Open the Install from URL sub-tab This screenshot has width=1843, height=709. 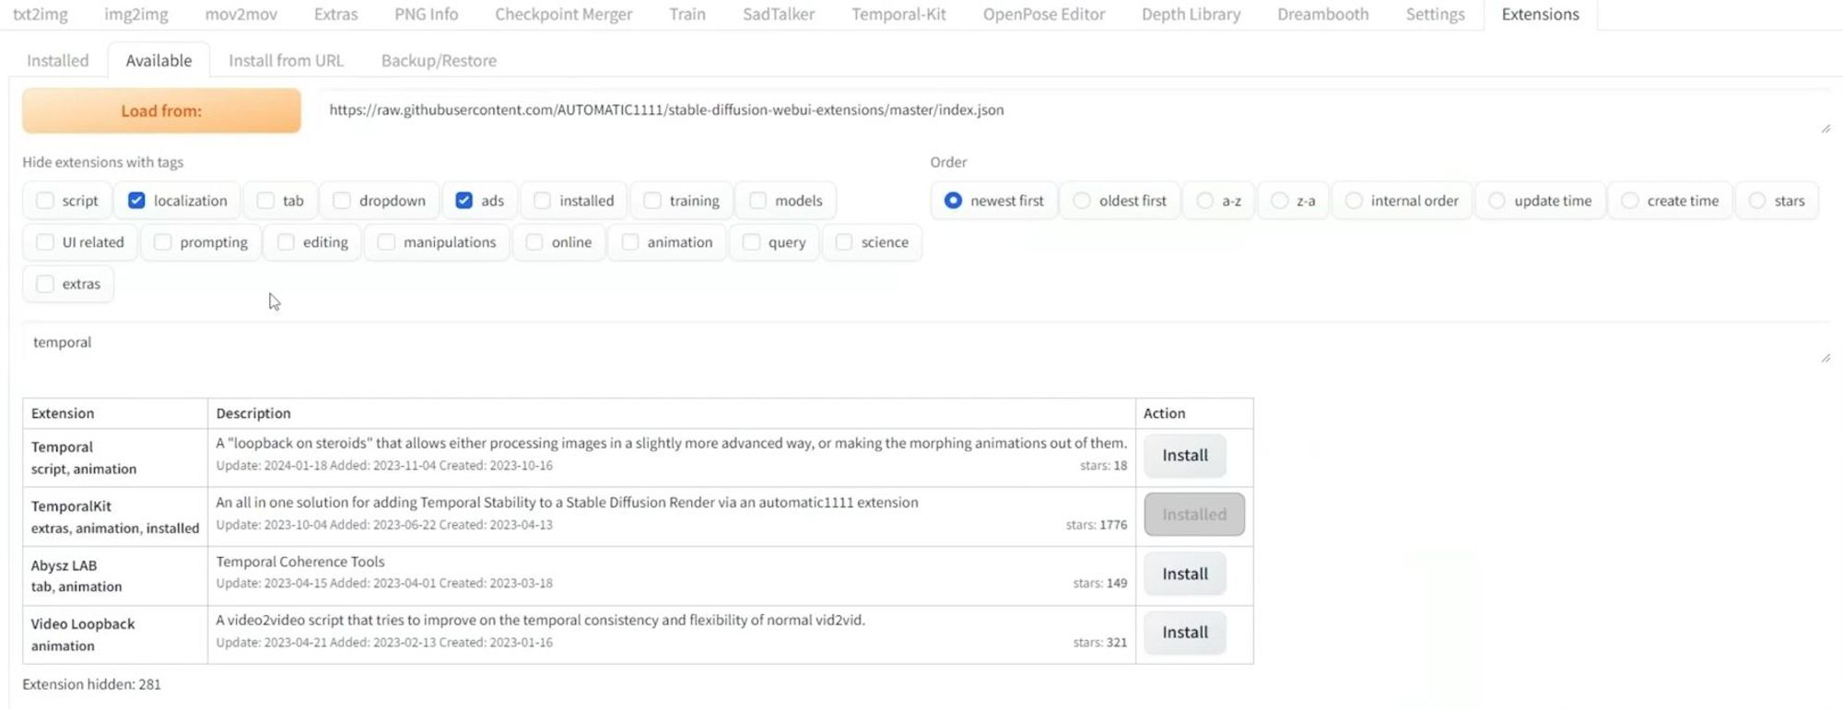[286, 60]
